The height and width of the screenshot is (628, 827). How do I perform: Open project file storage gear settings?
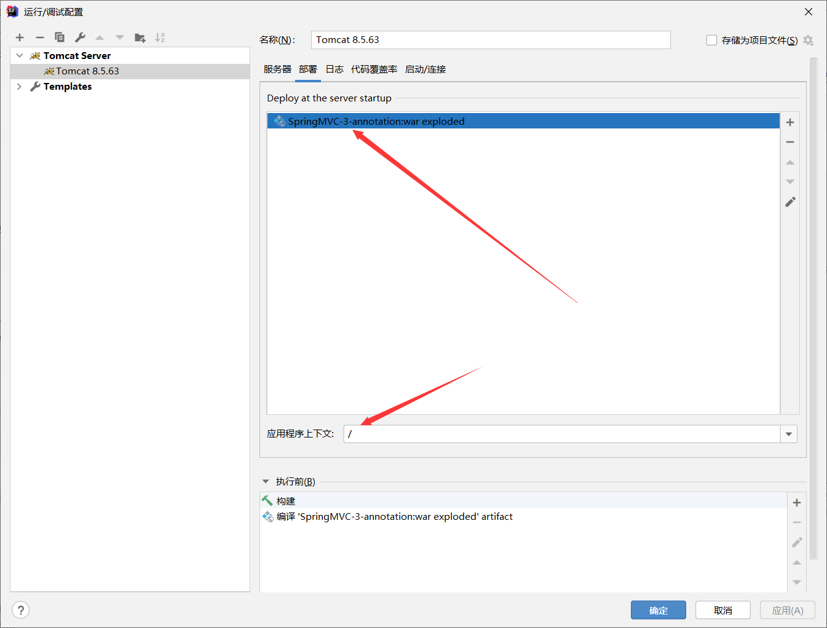(808, 41)
